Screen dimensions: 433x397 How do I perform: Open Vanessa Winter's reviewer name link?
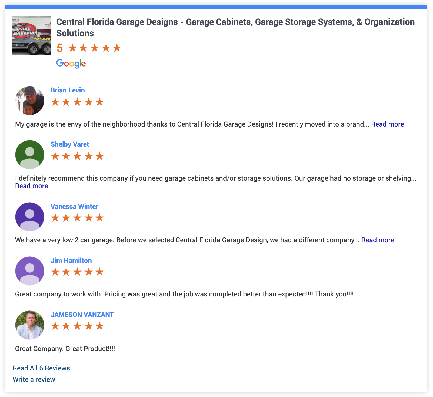pyautogui.click(x=74, y=207)
